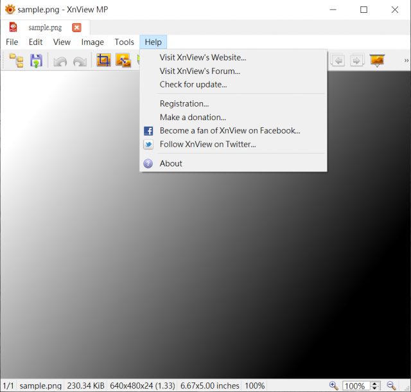Viewport: 411px width, 392px height.
Task: Open the View menu
Action: (62, 42)
